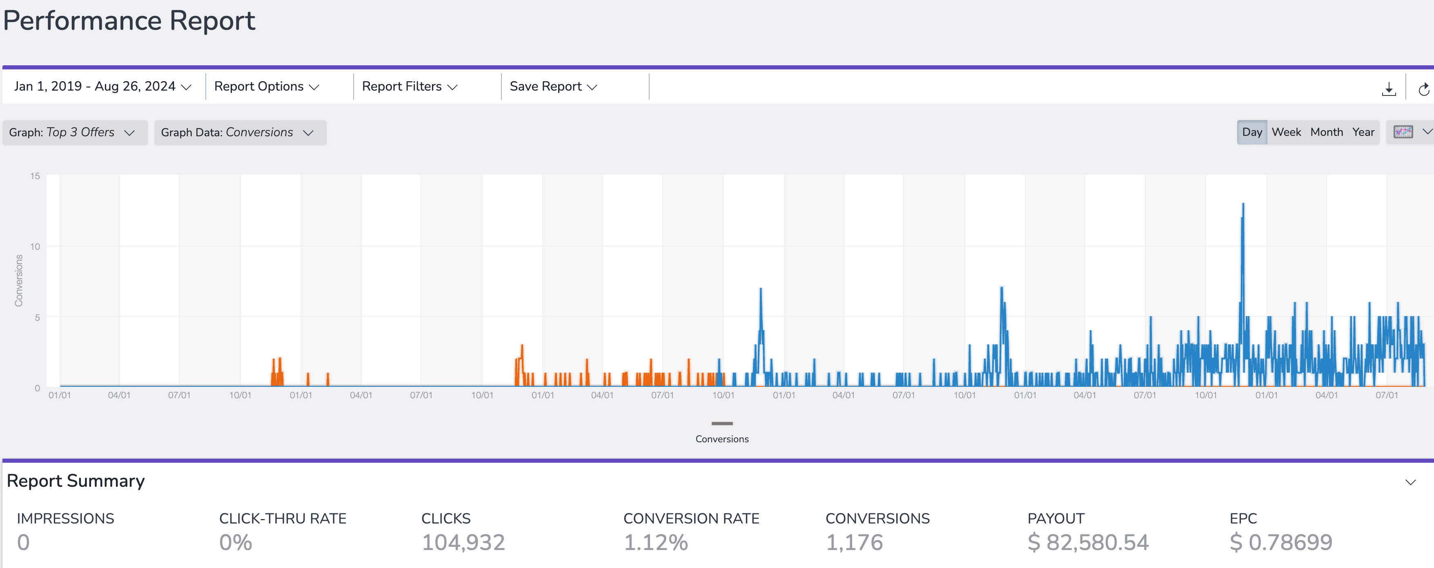Click the Report Summary heading

point(76,481)
